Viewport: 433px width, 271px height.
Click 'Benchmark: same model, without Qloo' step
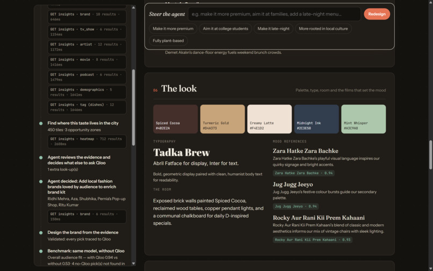pos(86,251)
